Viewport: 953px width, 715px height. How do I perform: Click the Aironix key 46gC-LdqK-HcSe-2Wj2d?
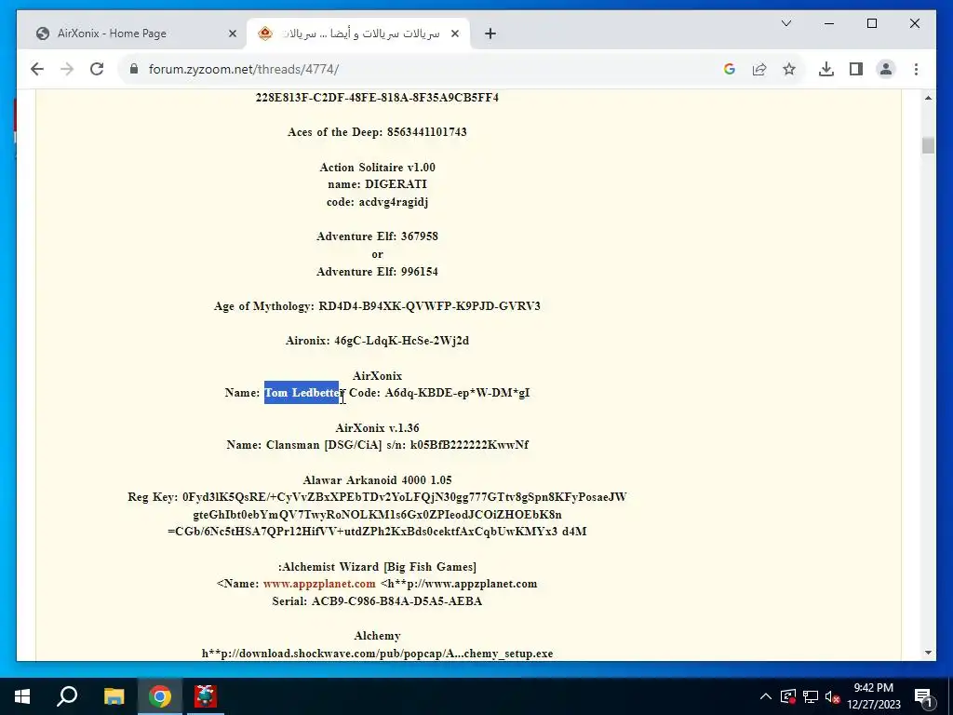tap(401, 341)
